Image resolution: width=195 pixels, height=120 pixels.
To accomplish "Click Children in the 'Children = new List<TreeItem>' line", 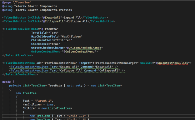I will click(x=29, y=108).
